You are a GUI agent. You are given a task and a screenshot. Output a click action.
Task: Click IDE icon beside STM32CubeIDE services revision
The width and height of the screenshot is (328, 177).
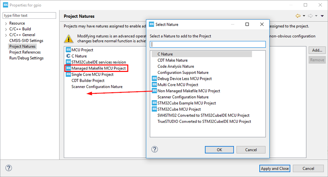tap(68, 62)
